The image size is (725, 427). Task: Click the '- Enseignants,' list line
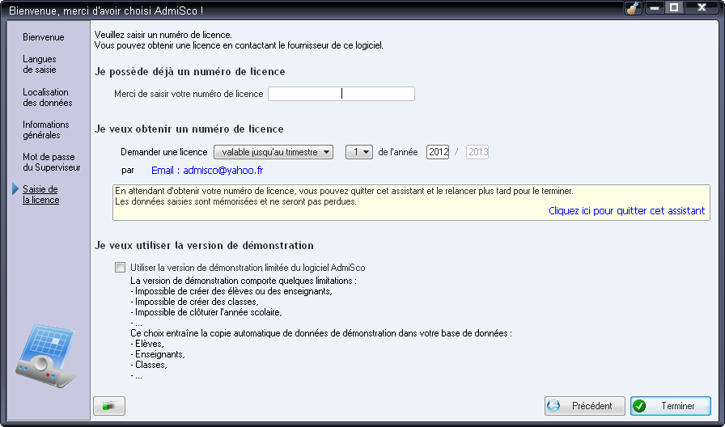coord(158,354)
